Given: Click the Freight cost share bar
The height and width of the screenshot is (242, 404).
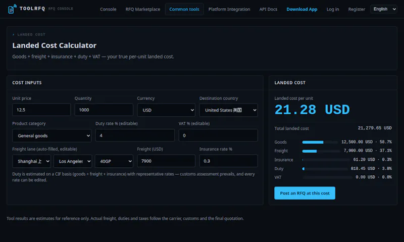Looking at the screenshot, I should 321,151.
